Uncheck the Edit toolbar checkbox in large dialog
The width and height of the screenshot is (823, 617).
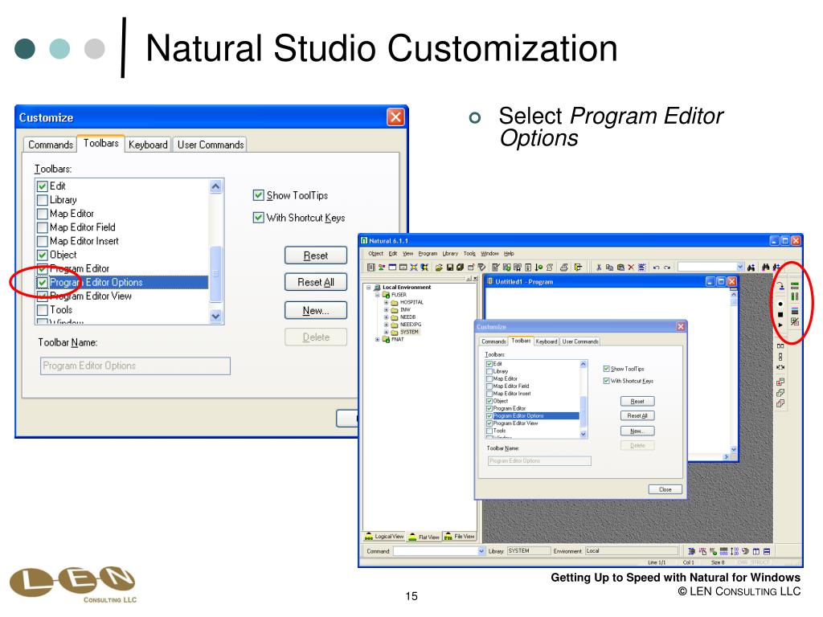coord(43,186)
